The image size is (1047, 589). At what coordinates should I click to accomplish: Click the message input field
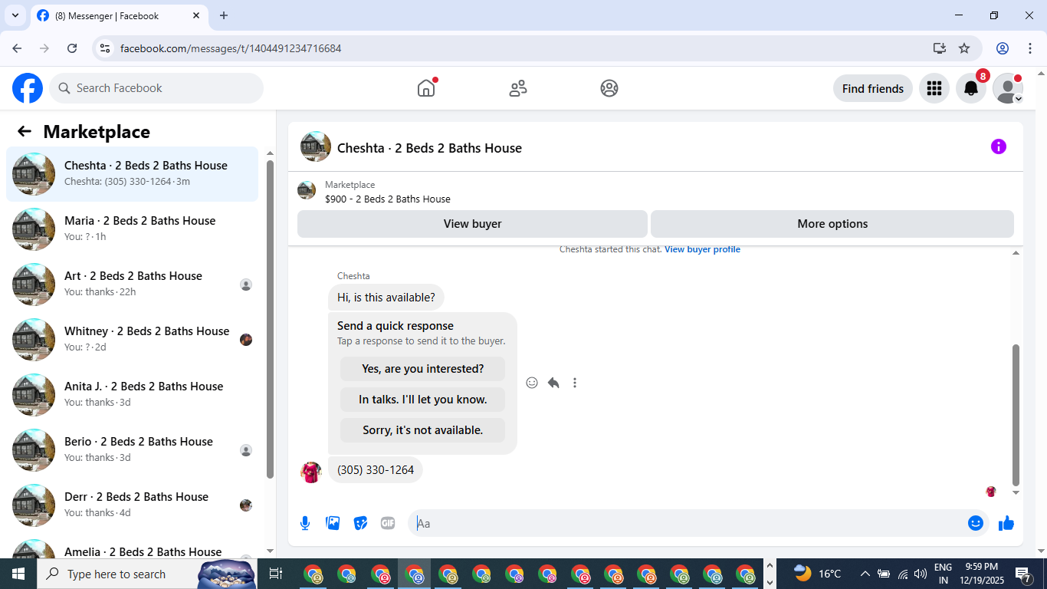[x=686, y=523]
